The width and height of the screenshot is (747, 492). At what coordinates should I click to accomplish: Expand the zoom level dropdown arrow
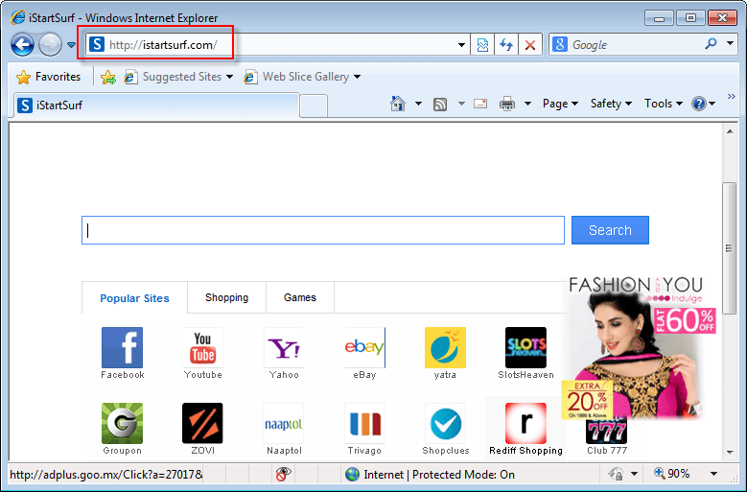point(713,474)
